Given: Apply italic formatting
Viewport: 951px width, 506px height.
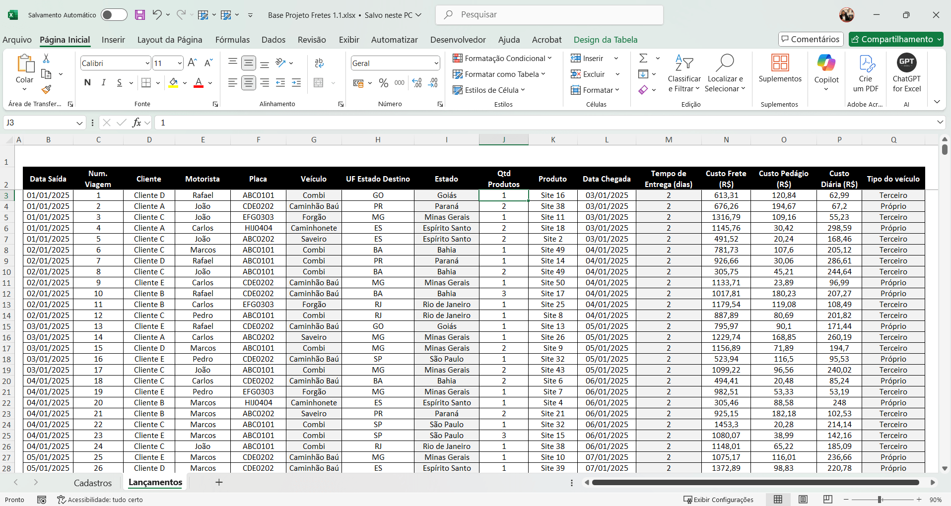Looking at the screenshot, I should tap(103, 82).
